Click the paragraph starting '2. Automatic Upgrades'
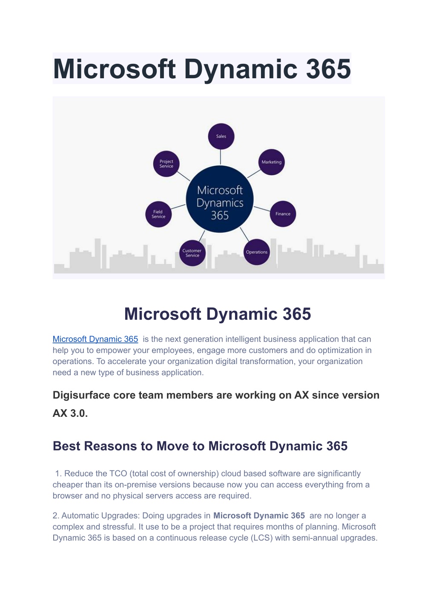 (x=215, y=527)
